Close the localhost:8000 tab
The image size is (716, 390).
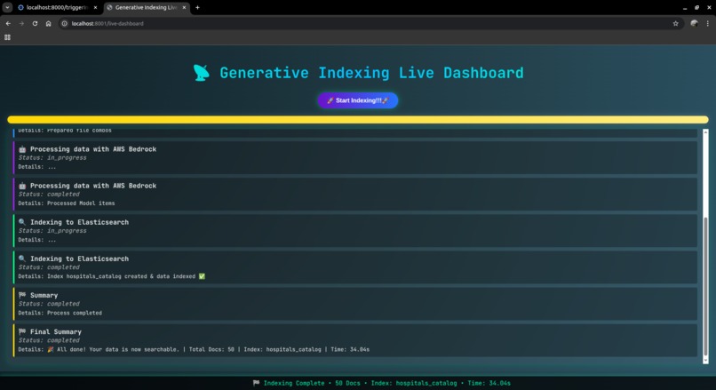95,7
